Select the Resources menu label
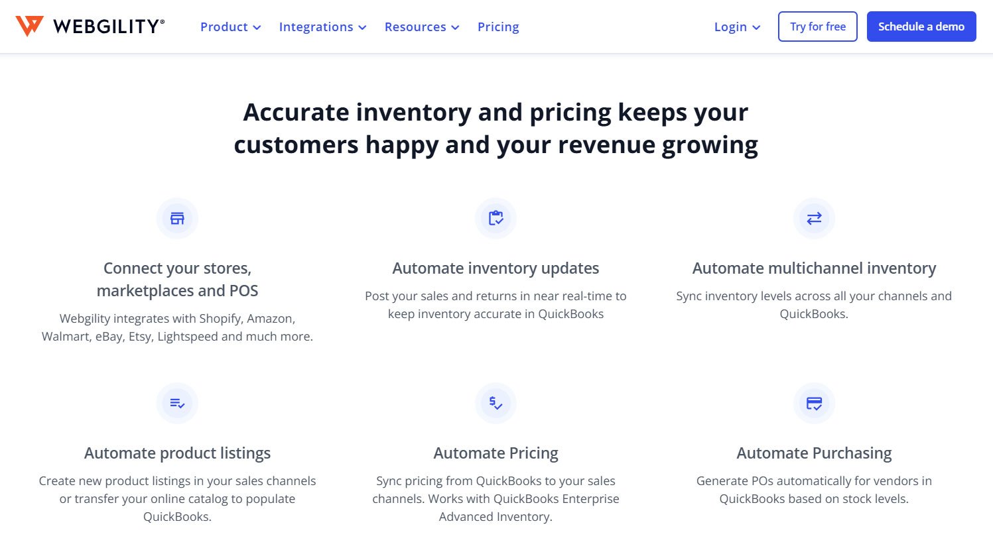 tap(415, 27)
